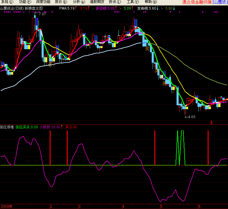Select the 买:0.00 value in sub-chart header
Image resolution: width=228 pixels, height=209 pixels.
coord(71,127)
